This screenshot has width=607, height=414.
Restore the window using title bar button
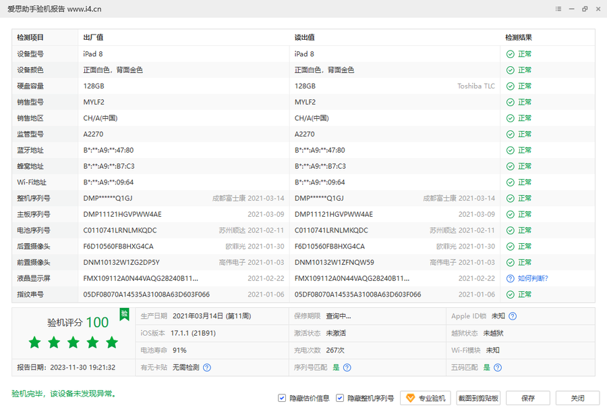(x=584, y=9)
